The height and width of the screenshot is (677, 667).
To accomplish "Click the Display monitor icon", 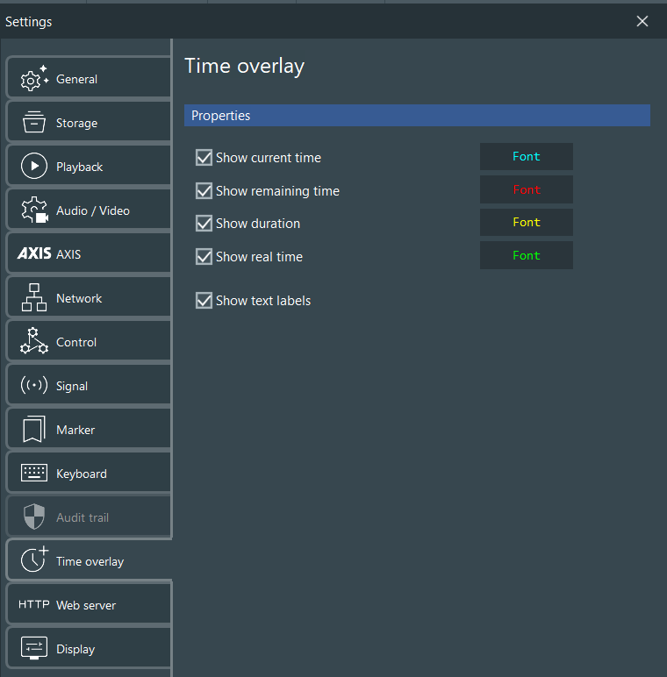I will click(34, 648).
